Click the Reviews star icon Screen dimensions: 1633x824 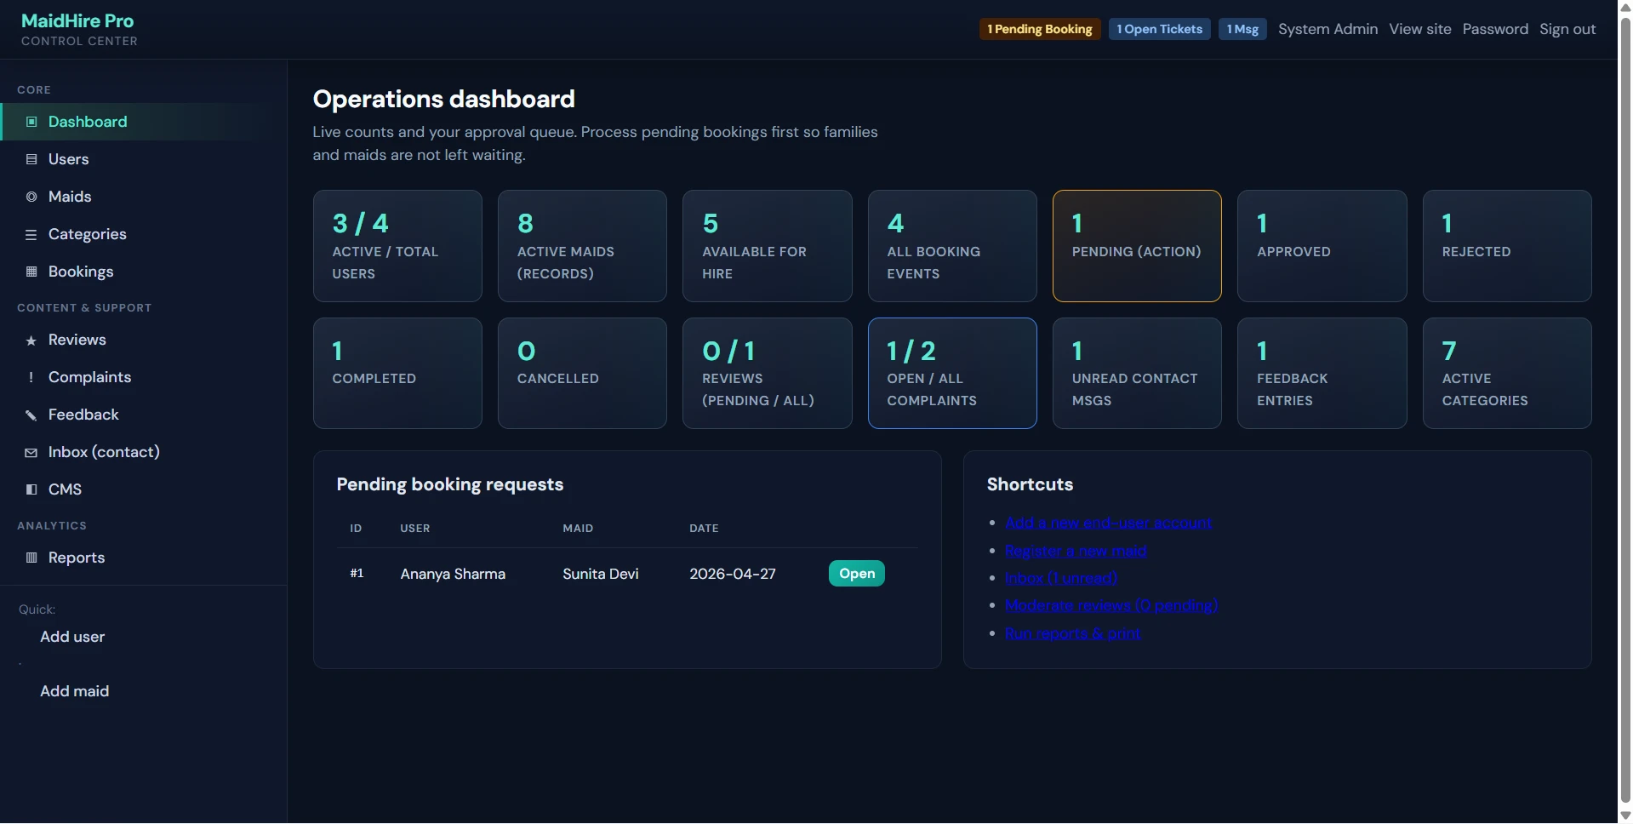31,340
